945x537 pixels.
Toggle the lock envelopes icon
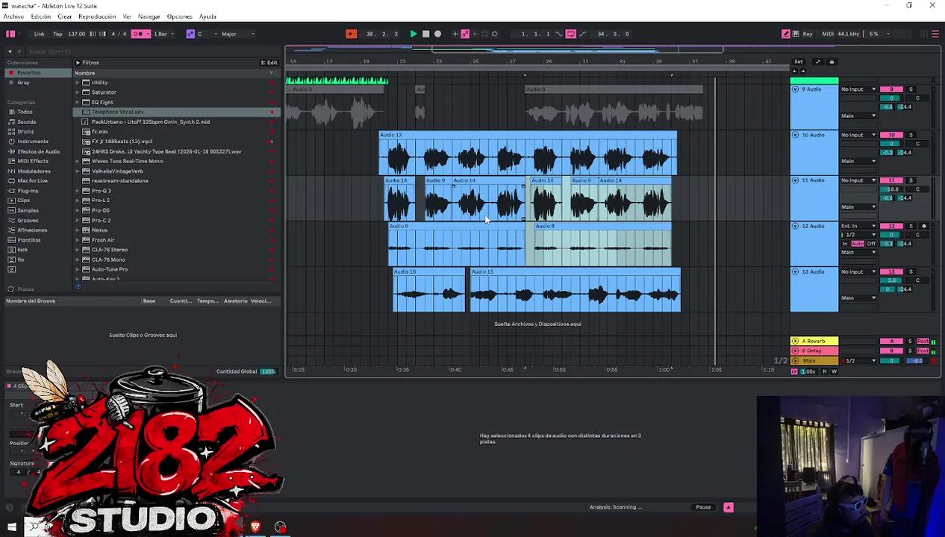[x=832, y=62]
